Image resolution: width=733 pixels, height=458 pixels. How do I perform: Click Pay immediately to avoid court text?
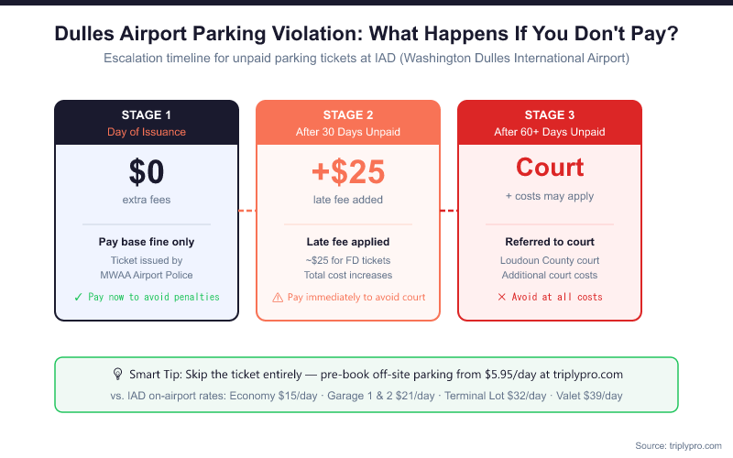point(356,297)
